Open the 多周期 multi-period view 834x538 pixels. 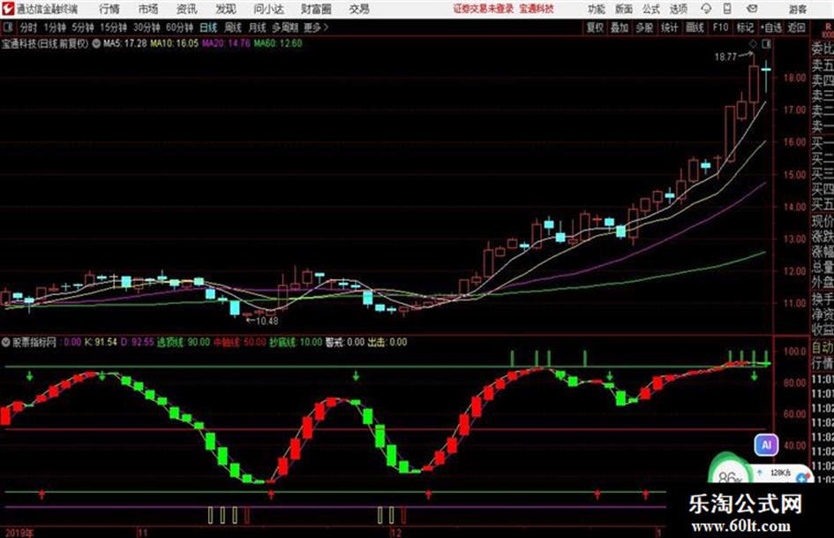click(x=285, y=27)
